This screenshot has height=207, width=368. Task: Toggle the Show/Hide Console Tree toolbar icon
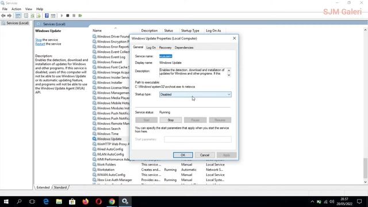coord(18,16)
